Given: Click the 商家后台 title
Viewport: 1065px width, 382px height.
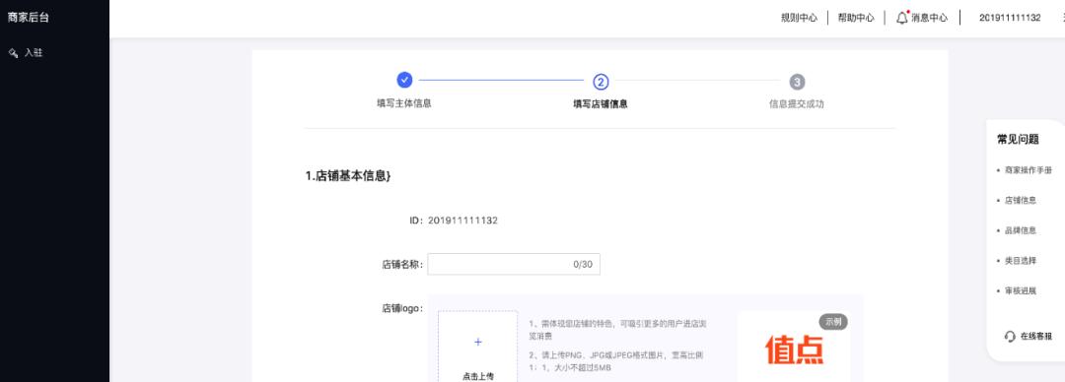Looking at the screenshot, I should pyautogui.click(x=29, y=18).
